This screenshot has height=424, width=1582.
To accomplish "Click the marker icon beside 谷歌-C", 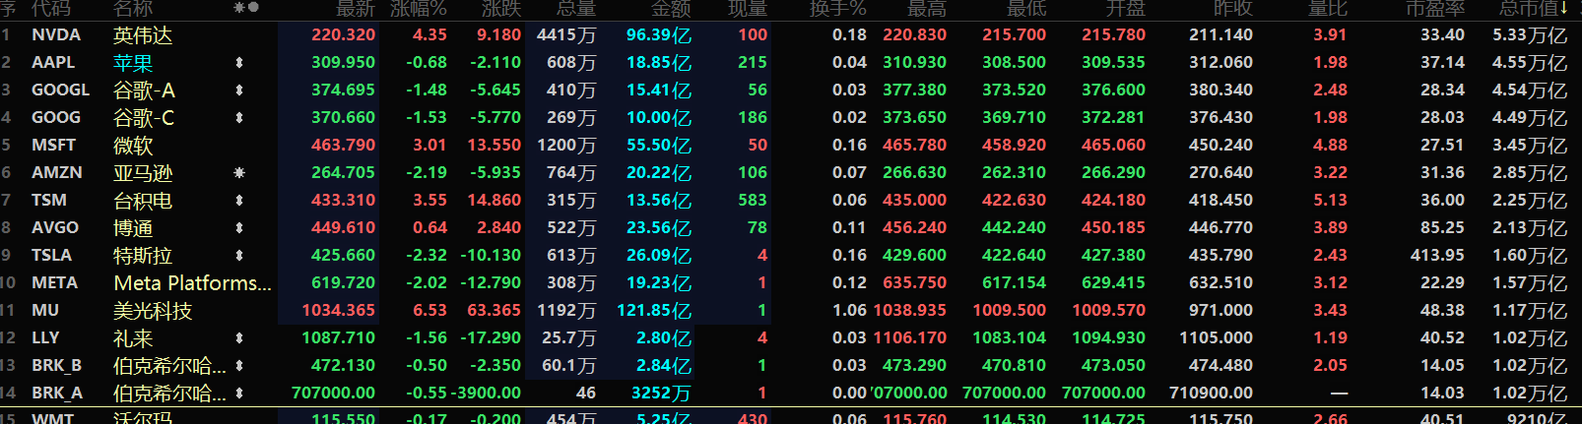I will pos(238,118).
